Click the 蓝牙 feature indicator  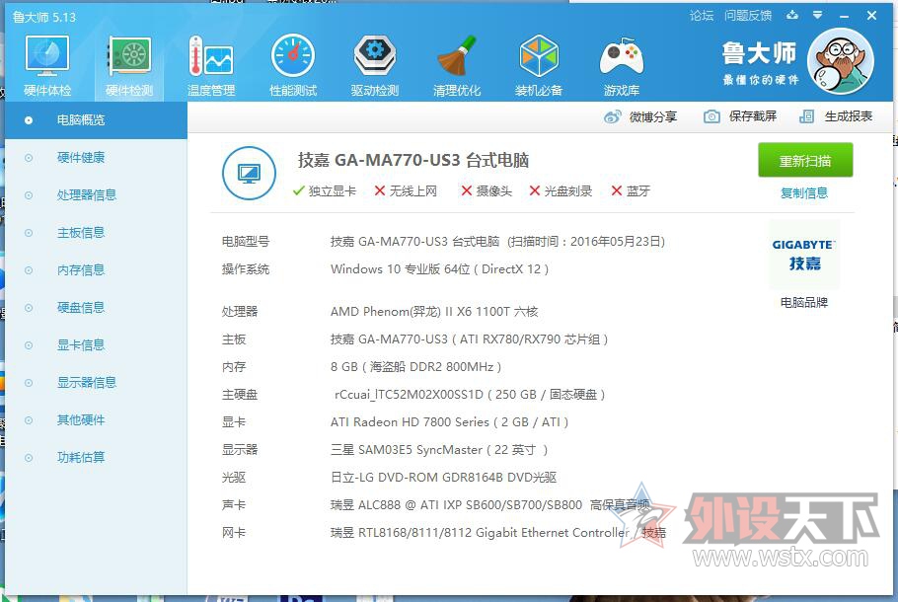click(631, 191)
